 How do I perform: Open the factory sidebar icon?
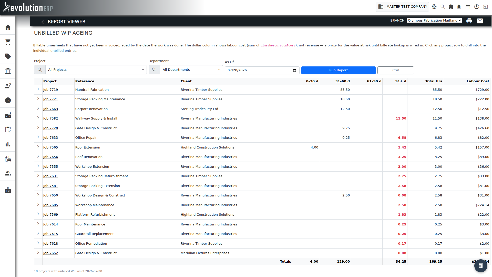[8, 115]
